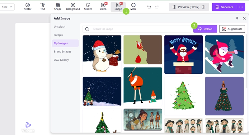The image size is (249, 135).
Task: Open the Sticker tool
Action: 88,7
